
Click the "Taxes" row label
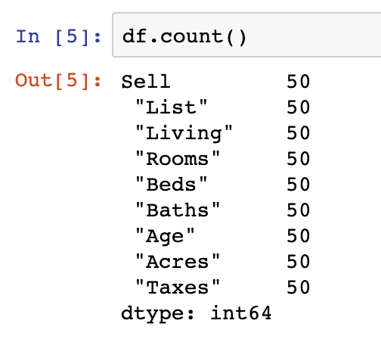pyautogui.click(x=178, y=287)
